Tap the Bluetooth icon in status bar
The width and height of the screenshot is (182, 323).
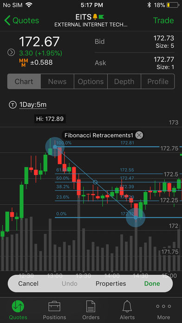point(149,5)
